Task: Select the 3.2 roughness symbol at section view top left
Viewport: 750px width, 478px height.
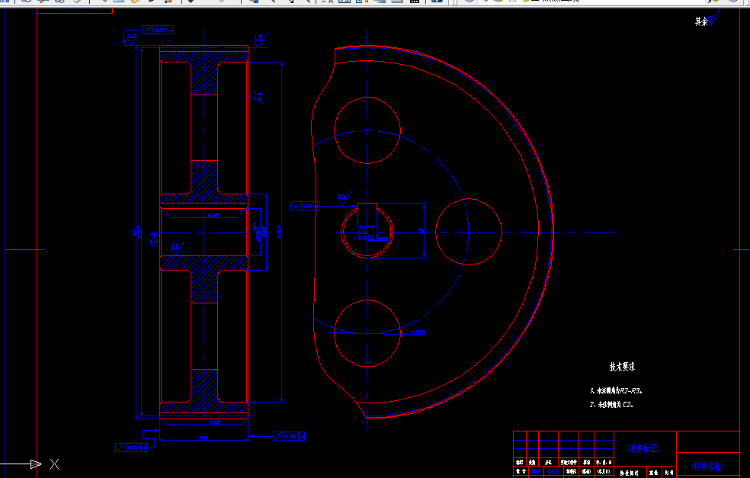Action: 131,38
